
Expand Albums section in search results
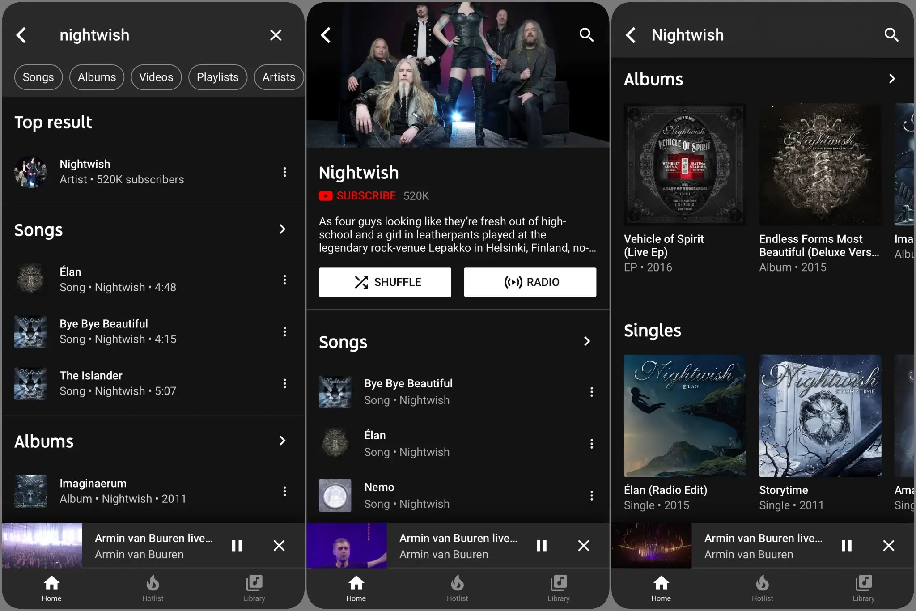[x=282, y=441]
